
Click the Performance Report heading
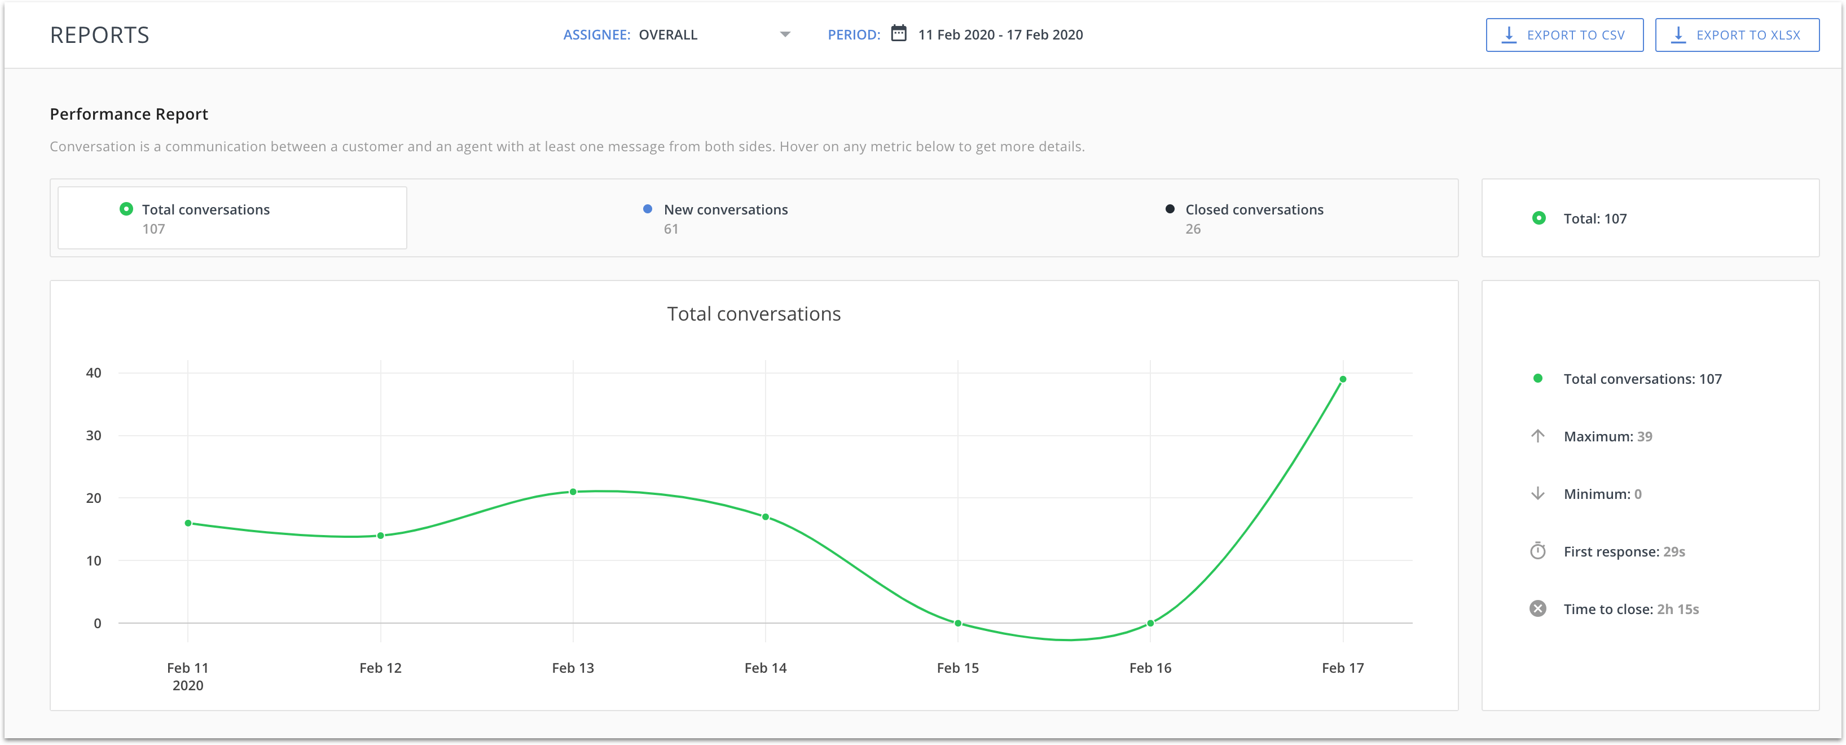point(129,114)
